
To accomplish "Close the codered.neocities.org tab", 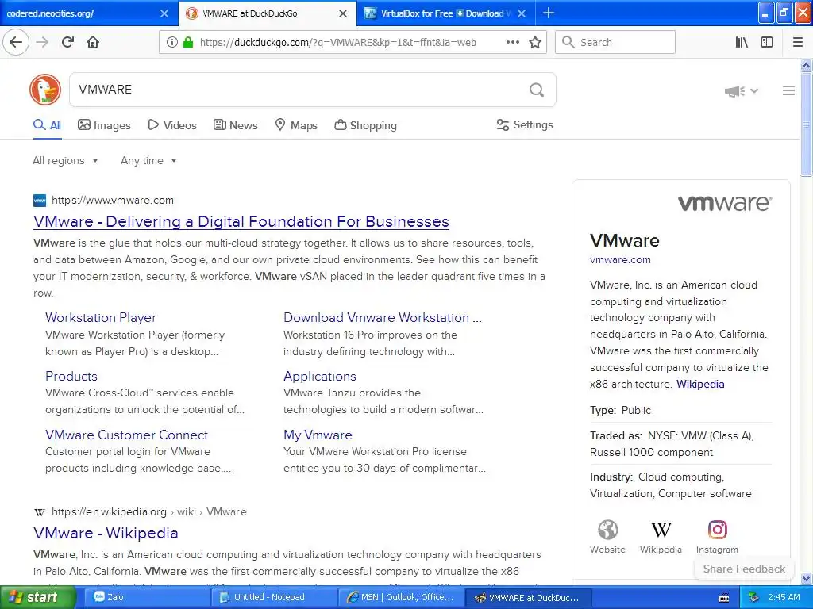I will tap(164, 13).
